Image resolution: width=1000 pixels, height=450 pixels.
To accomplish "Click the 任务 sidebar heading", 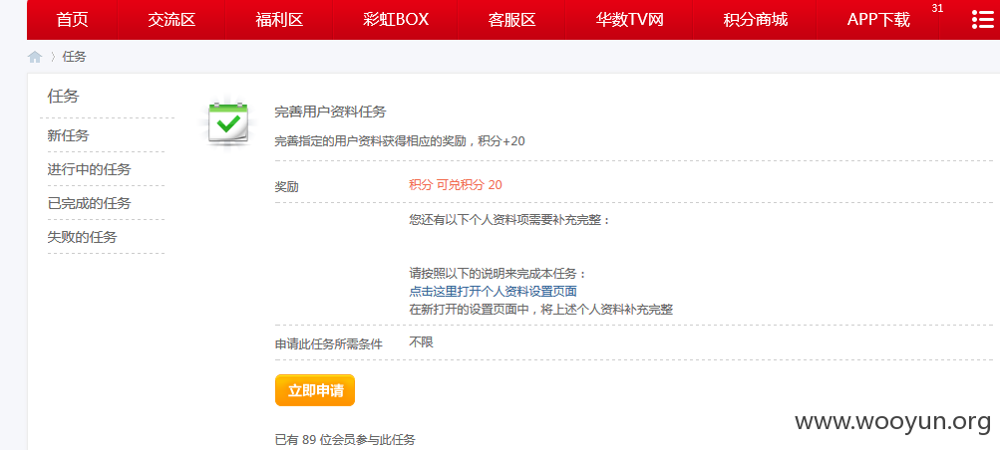I will pyautogui.click(x=63, y=97).
